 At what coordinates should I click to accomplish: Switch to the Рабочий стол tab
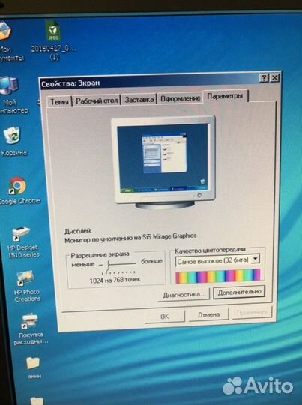(97, 100)
